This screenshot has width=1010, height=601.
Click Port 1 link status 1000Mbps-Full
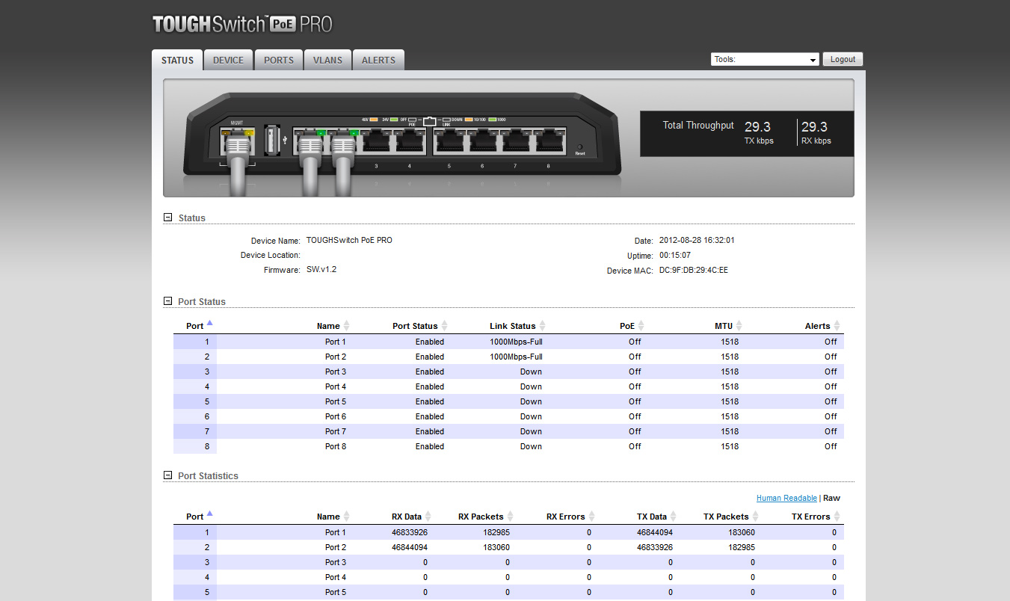coord(516,342)
